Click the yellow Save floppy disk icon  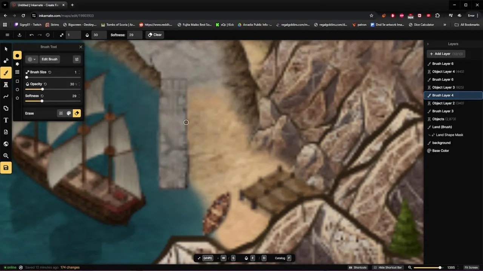point(6,167)
